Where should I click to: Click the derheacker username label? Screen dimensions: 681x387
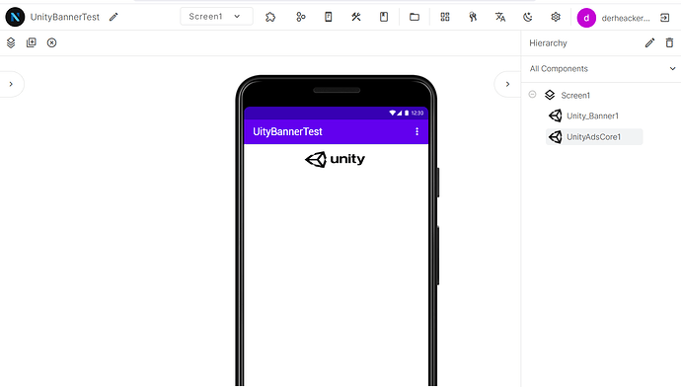[x=626, y=18]
